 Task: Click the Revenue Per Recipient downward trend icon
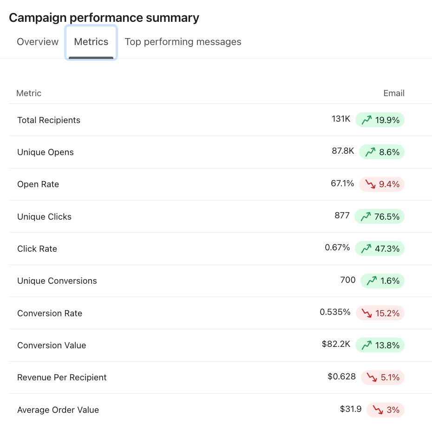(x=372, y=378)
